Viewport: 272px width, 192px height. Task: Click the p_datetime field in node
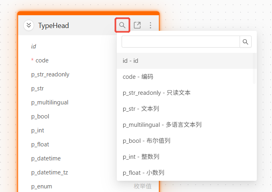click(x=46, y=158)
